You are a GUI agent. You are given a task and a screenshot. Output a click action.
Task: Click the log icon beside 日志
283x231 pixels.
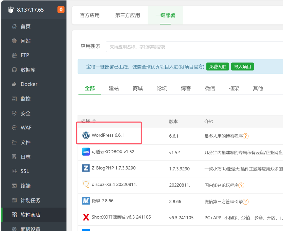[14, 157]
